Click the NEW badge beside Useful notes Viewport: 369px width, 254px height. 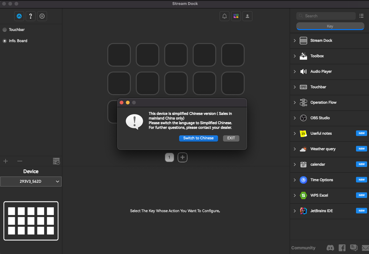[x=362, y=134]
